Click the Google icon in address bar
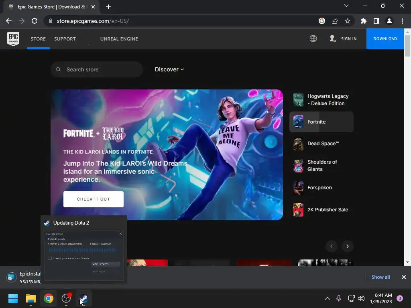 322,21
